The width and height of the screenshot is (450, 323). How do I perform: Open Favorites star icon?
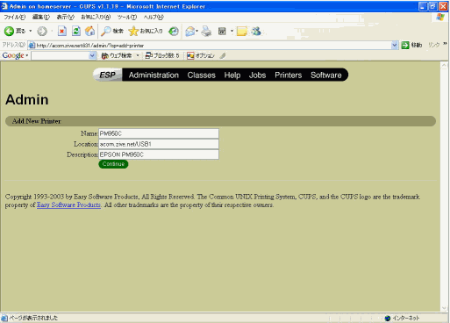[133, 31]
